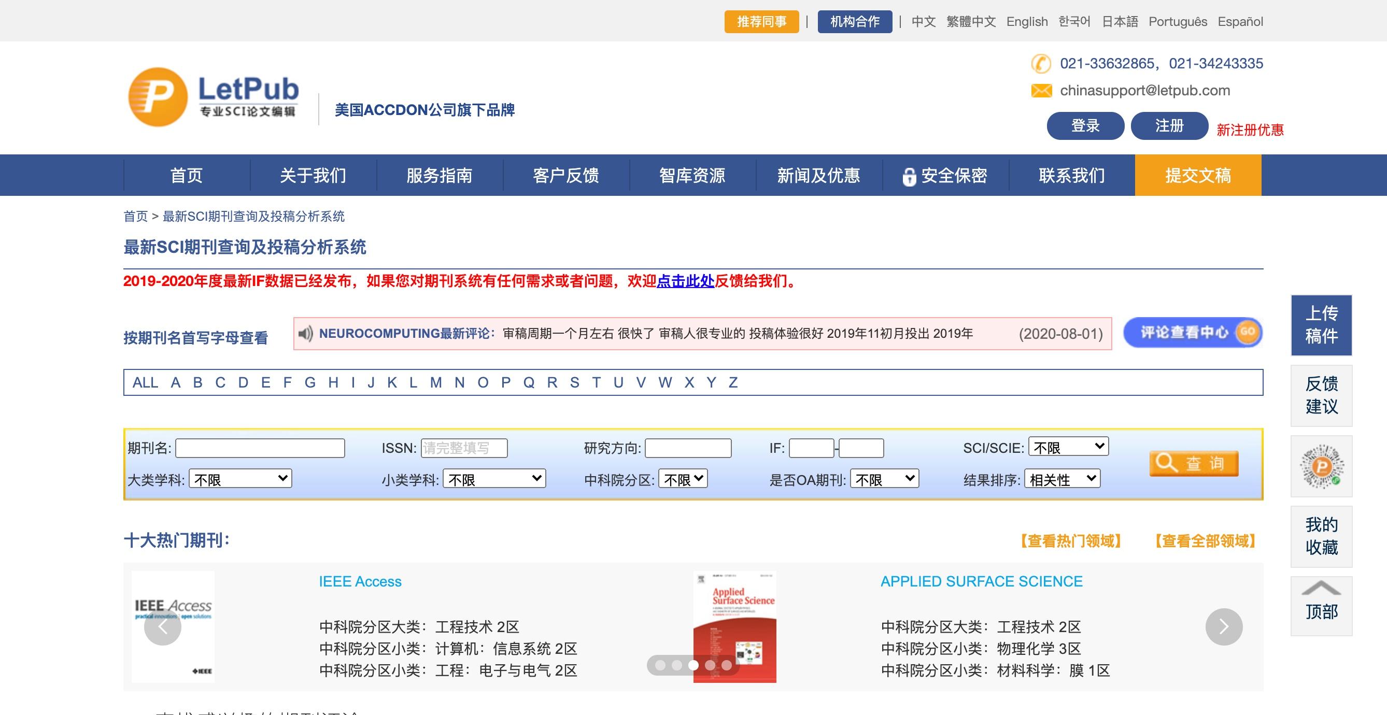Click the email envelope icon

coord(1041,91)
